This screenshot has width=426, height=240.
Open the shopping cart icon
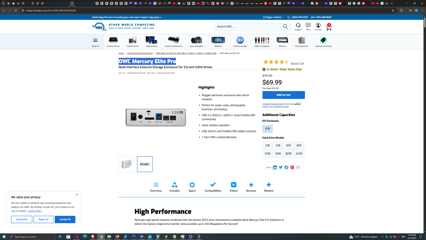pyautogui.click(x=329, y=27)
